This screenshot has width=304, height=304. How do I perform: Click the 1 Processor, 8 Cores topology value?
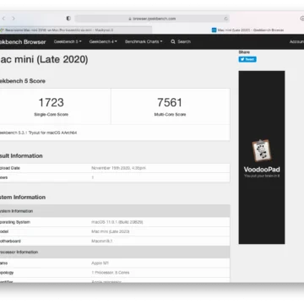tap(111, 273)
